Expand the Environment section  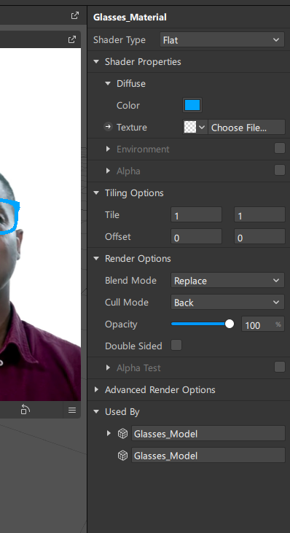[x=108, y=149]
